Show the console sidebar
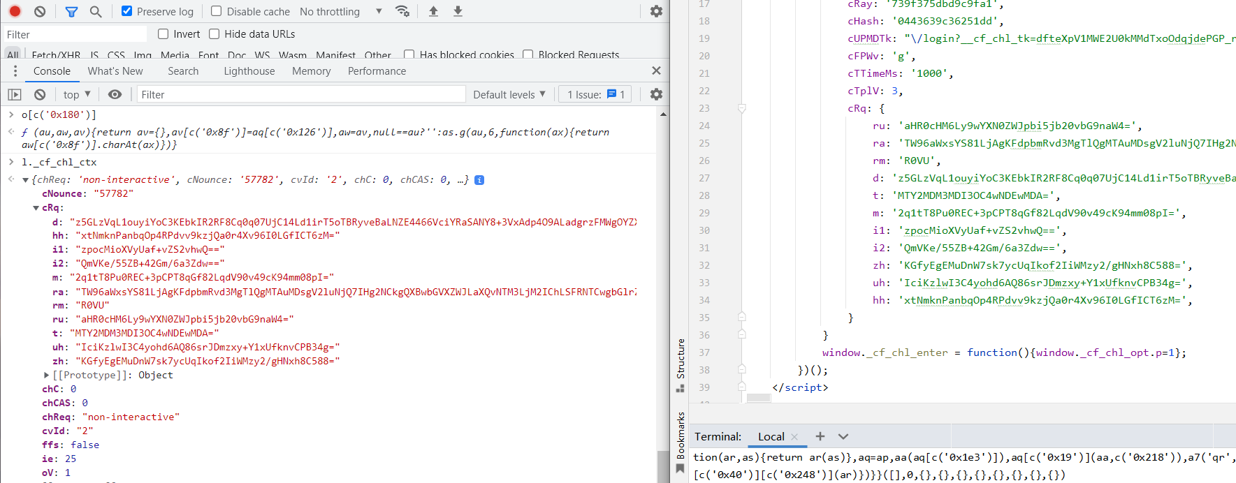 coord(15,94)
